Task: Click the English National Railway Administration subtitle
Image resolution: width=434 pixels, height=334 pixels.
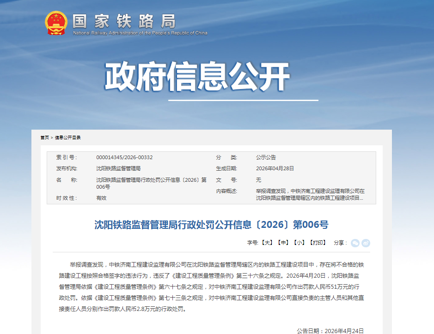Action: point(140,33)
